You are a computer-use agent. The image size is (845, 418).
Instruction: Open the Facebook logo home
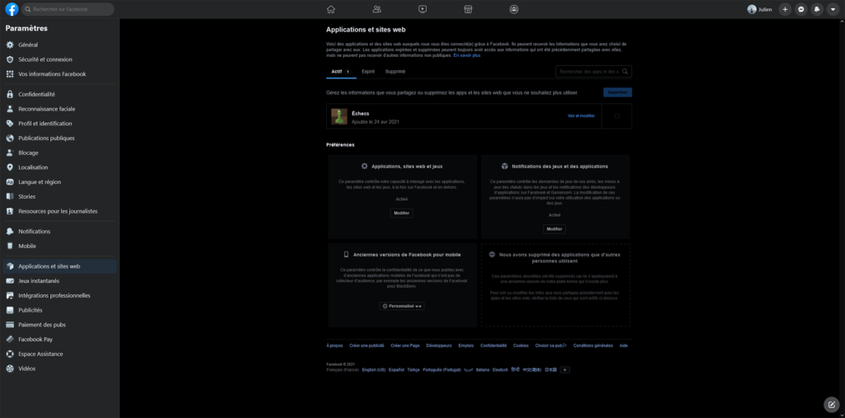click(x=12, y=9)
